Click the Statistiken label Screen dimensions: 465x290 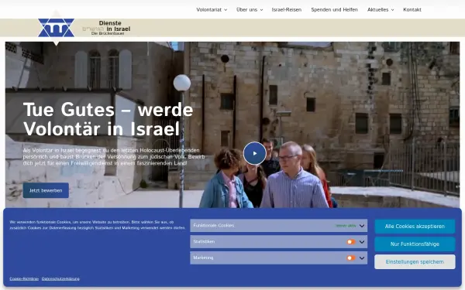click(204, 241)
